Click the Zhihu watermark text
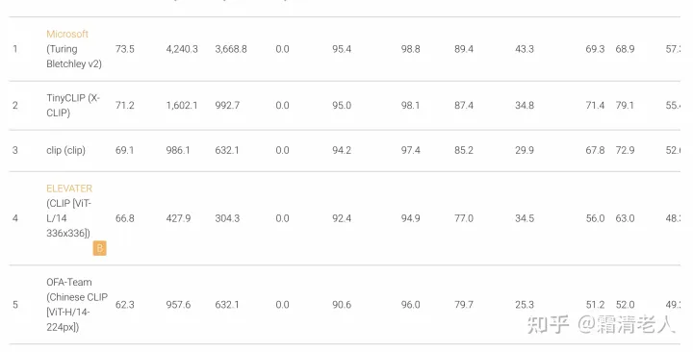Viewport: 693px width, 352px height. coord(602,325)
